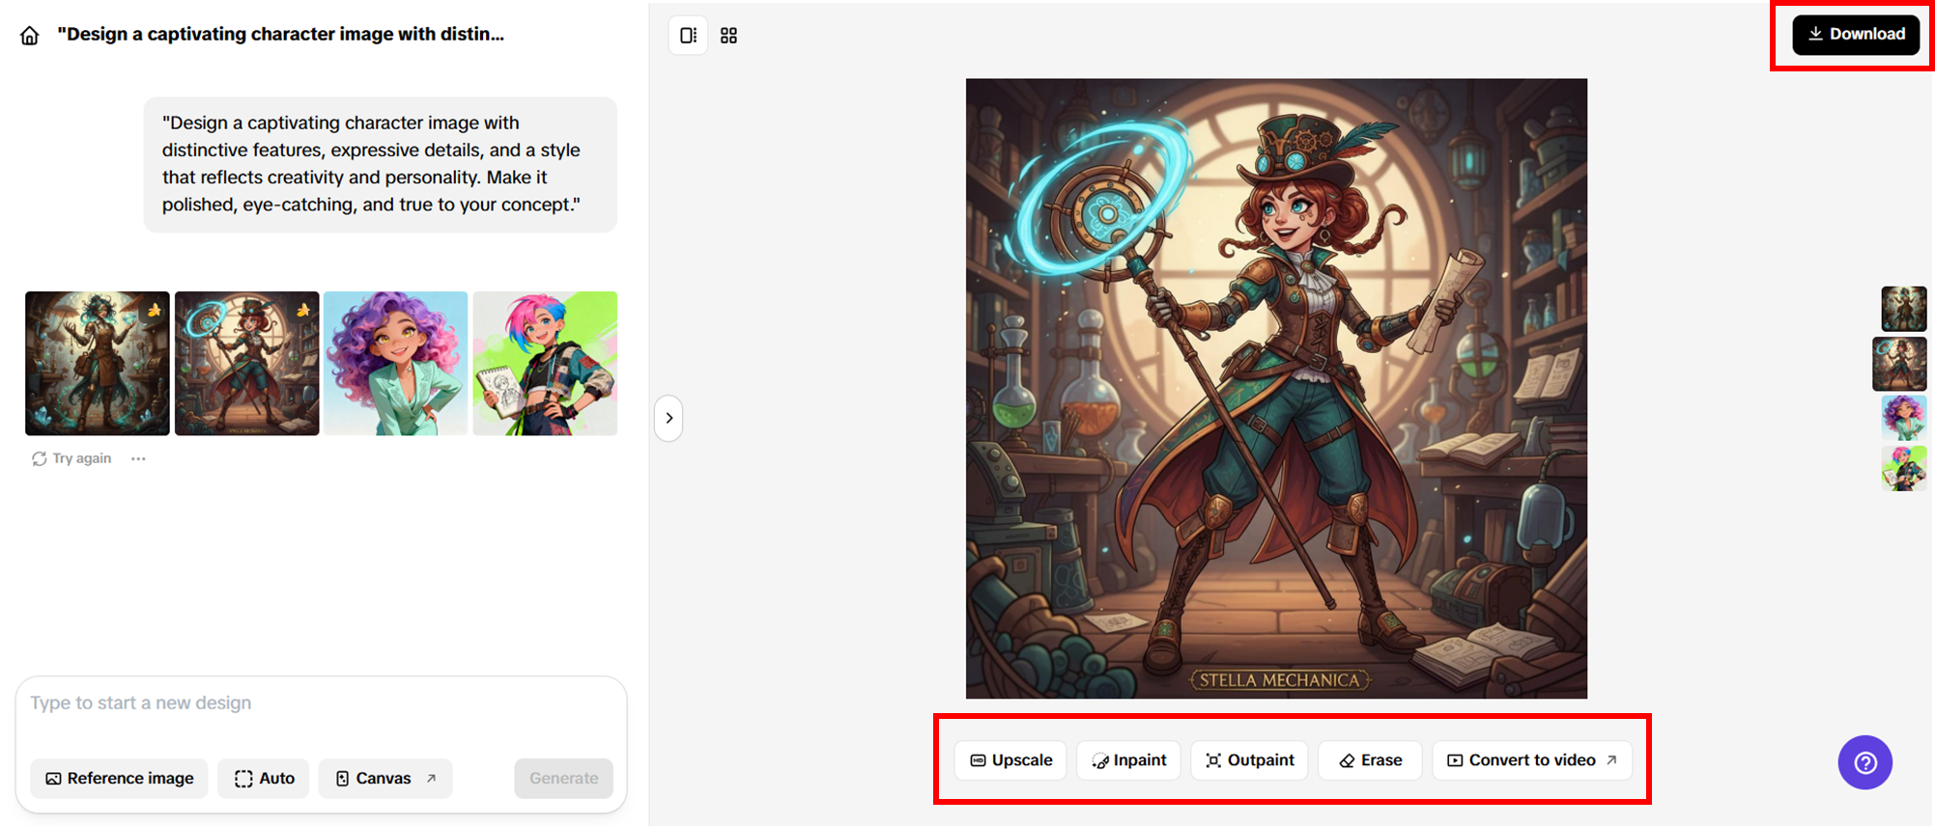Screen dimensions: 1935x826
Task: Open Convert to video
Action: pos(1532,760)
